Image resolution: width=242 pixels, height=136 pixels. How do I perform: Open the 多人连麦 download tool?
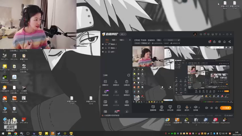tap(116, 93)
